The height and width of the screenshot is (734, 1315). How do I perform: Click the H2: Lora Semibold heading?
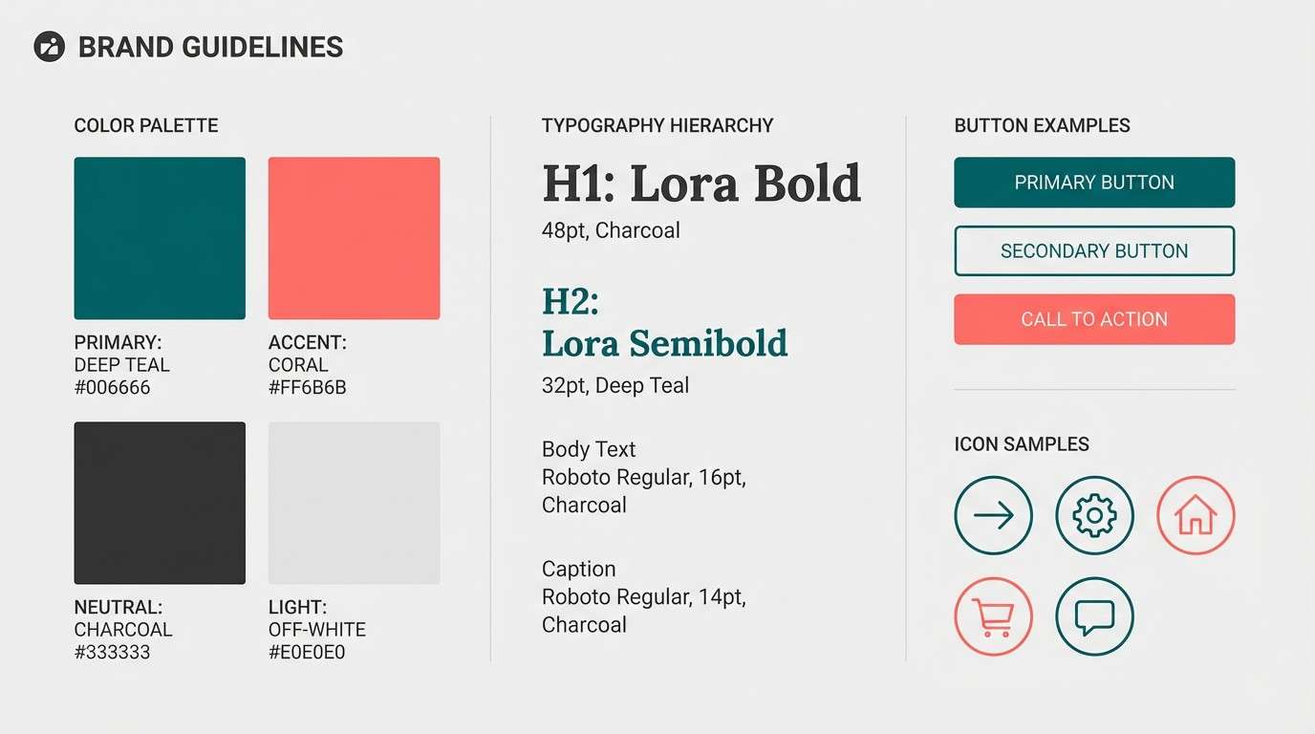pyautogui.click(x=664, y=323)
